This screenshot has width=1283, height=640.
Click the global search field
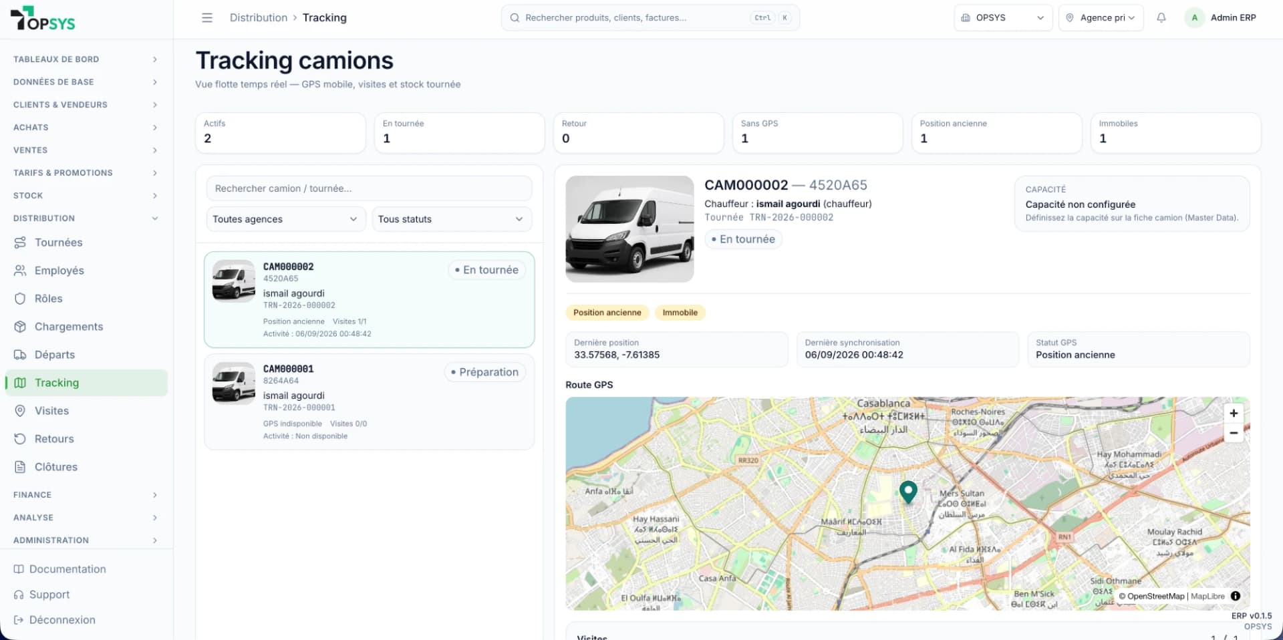point(650,18)
